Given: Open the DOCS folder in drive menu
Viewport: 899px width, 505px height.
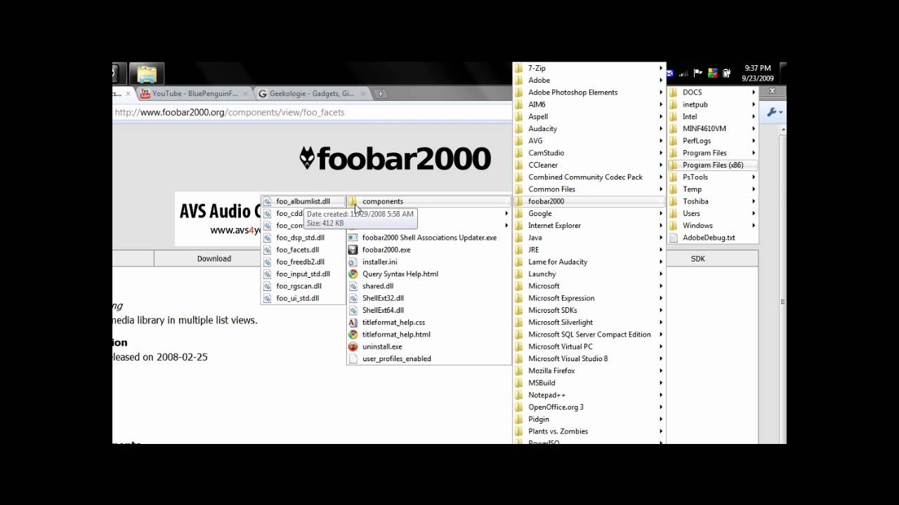Looking at the screenshot, I should pos(713,93).
